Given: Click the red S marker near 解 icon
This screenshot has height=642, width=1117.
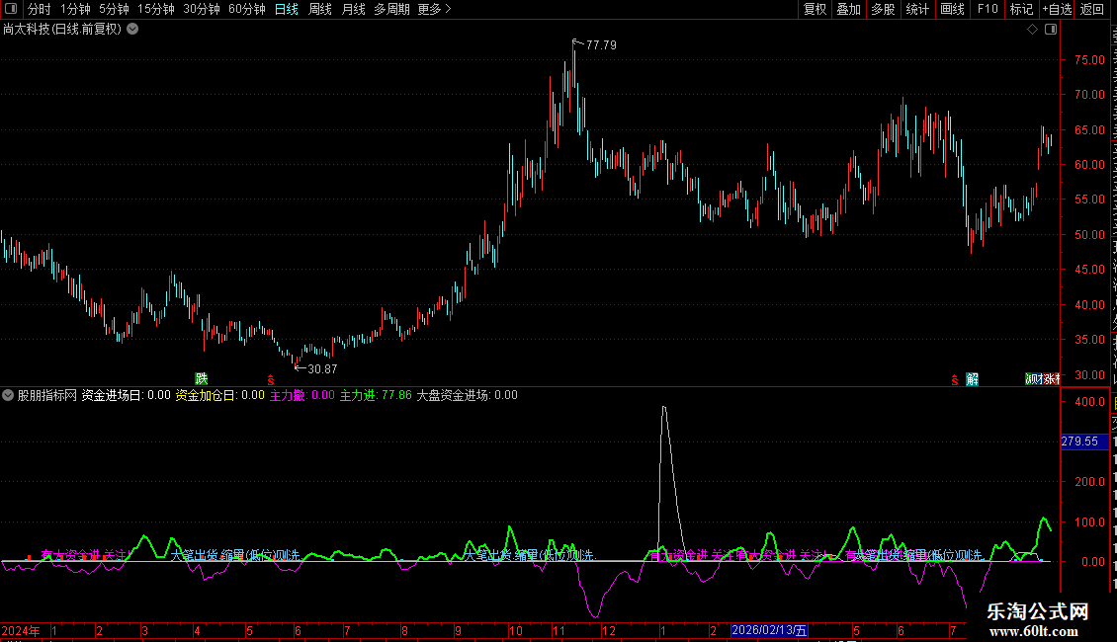Looking at the screenshot, I should coord(955,380).
